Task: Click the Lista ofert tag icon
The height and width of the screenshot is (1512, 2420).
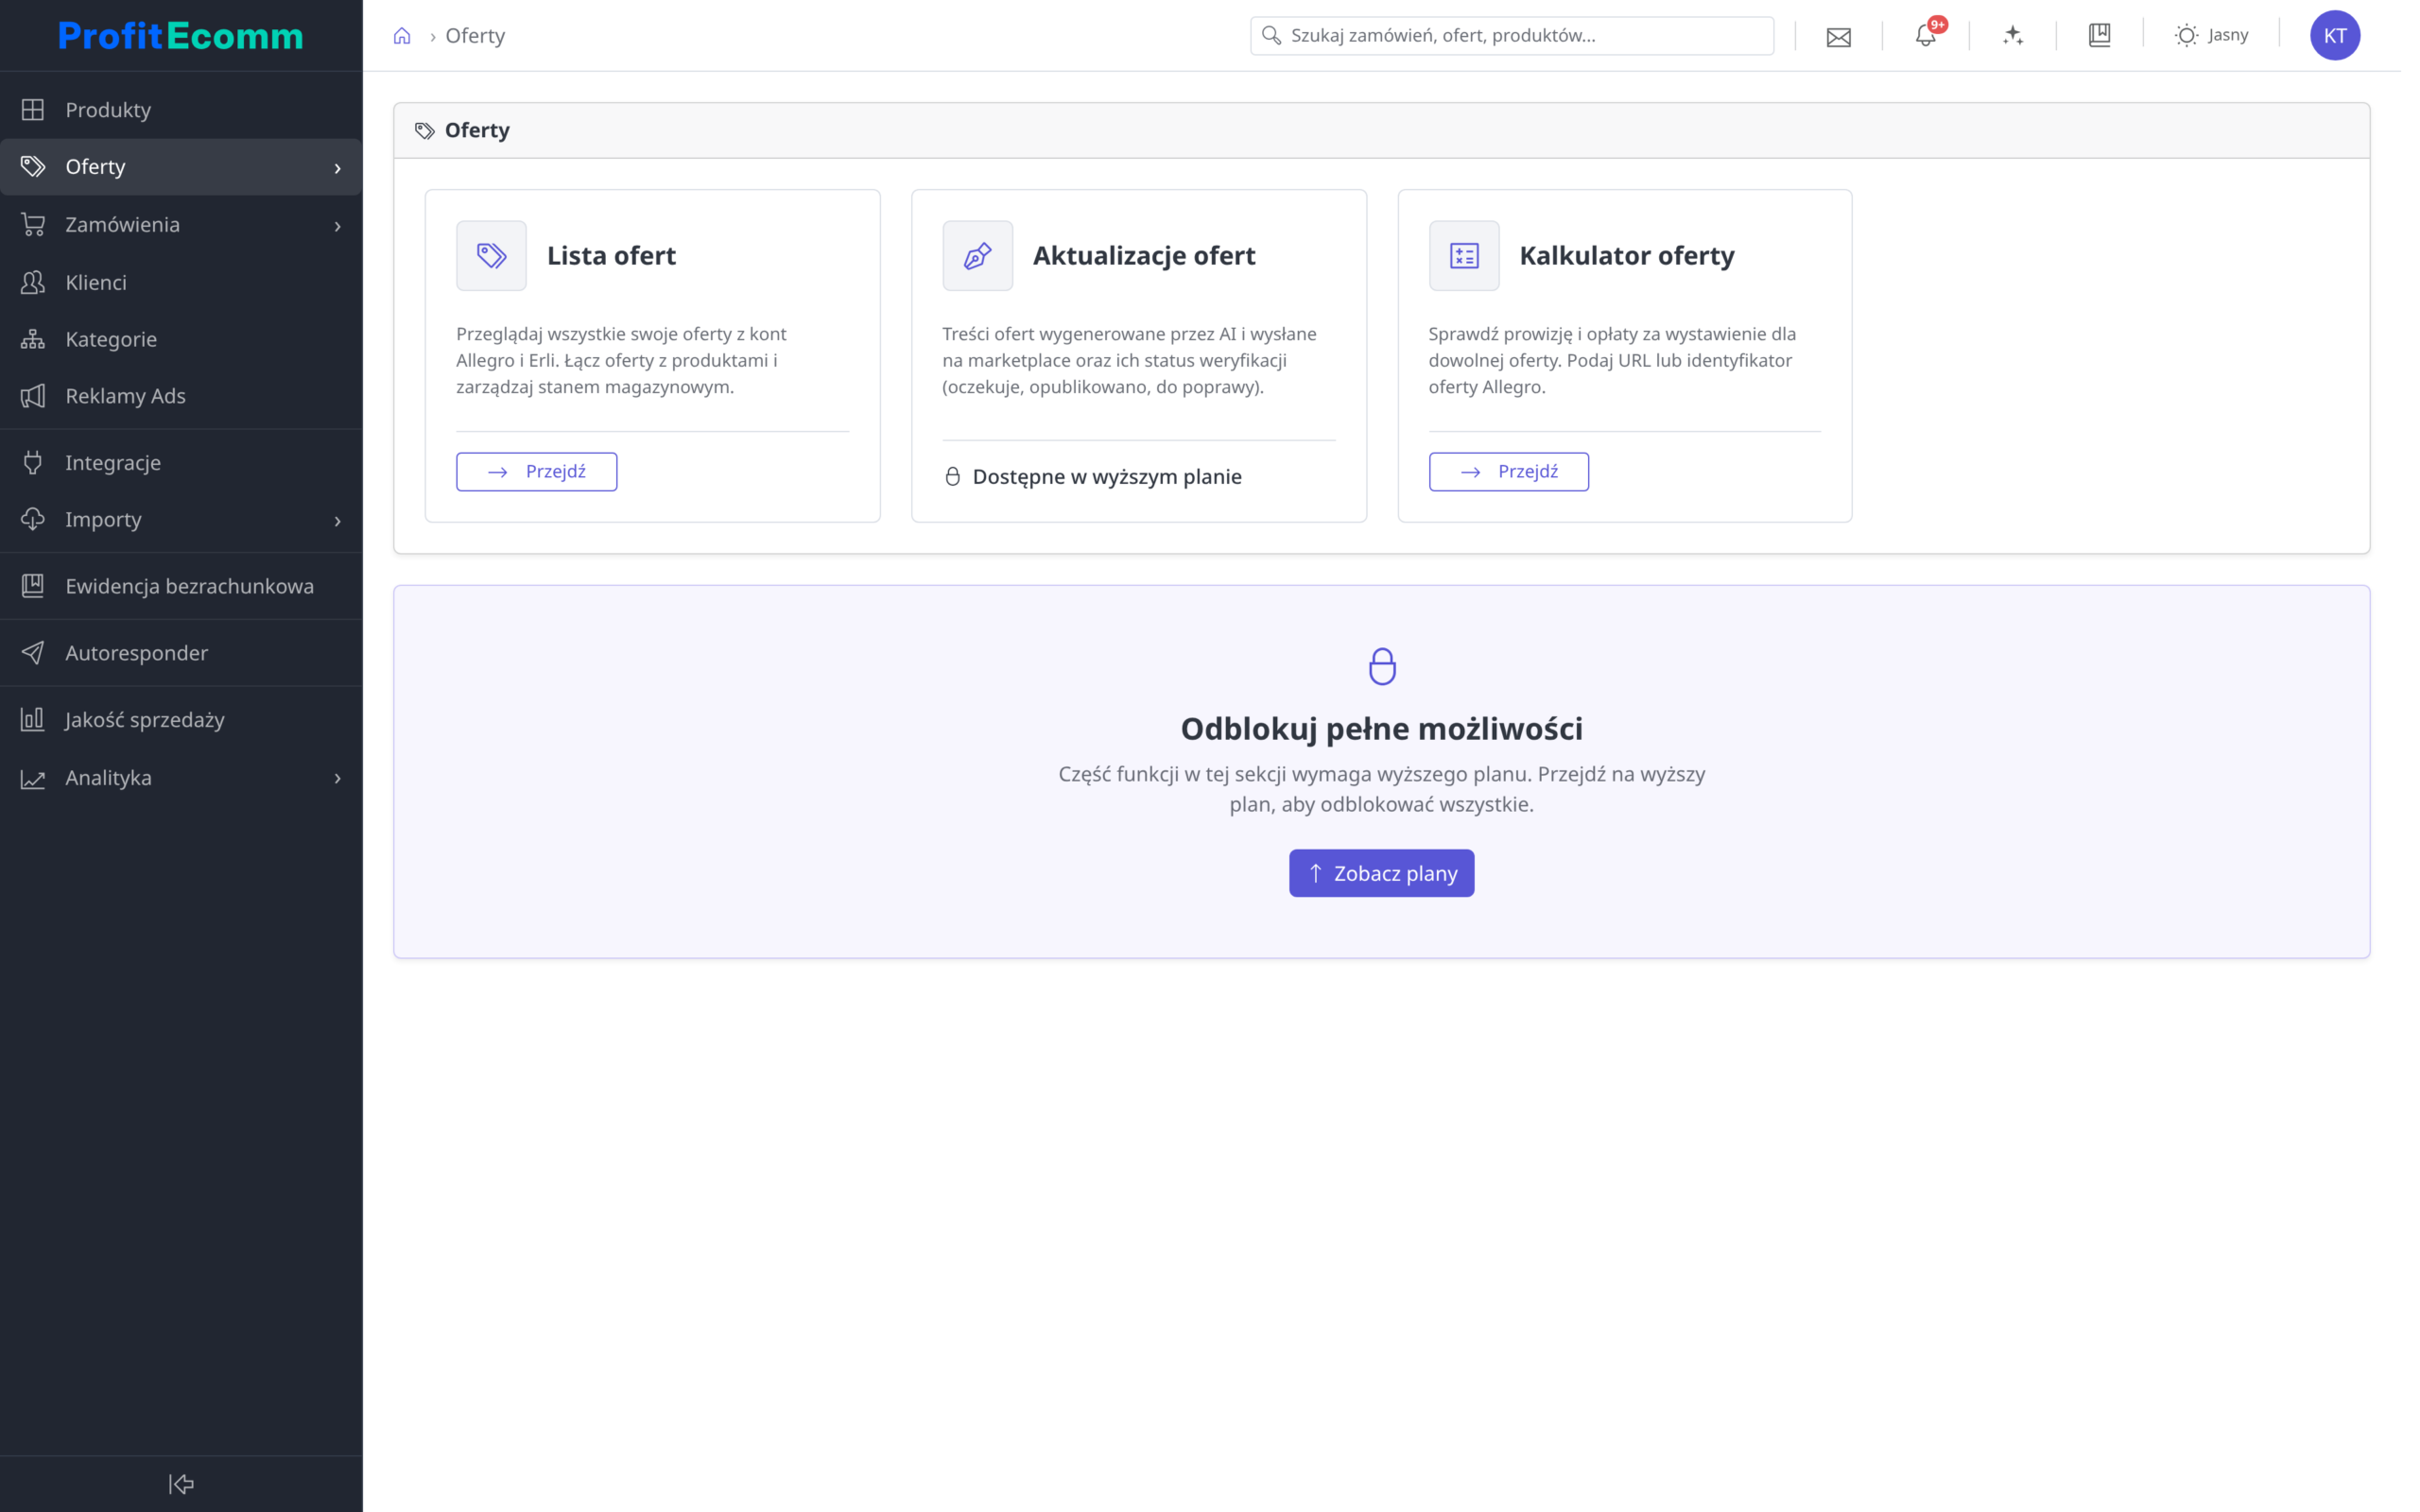Action: pyautogui.click(x=491, y=256)
